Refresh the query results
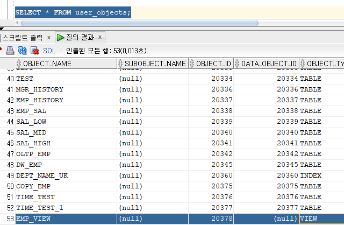This screenshot has height=225, width=344. [23, 51]
